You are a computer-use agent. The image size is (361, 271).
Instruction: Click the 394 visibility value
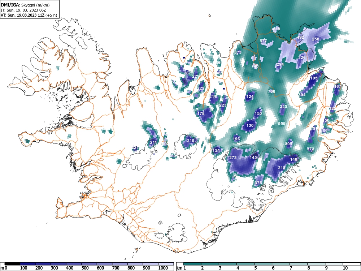point(302,95)
